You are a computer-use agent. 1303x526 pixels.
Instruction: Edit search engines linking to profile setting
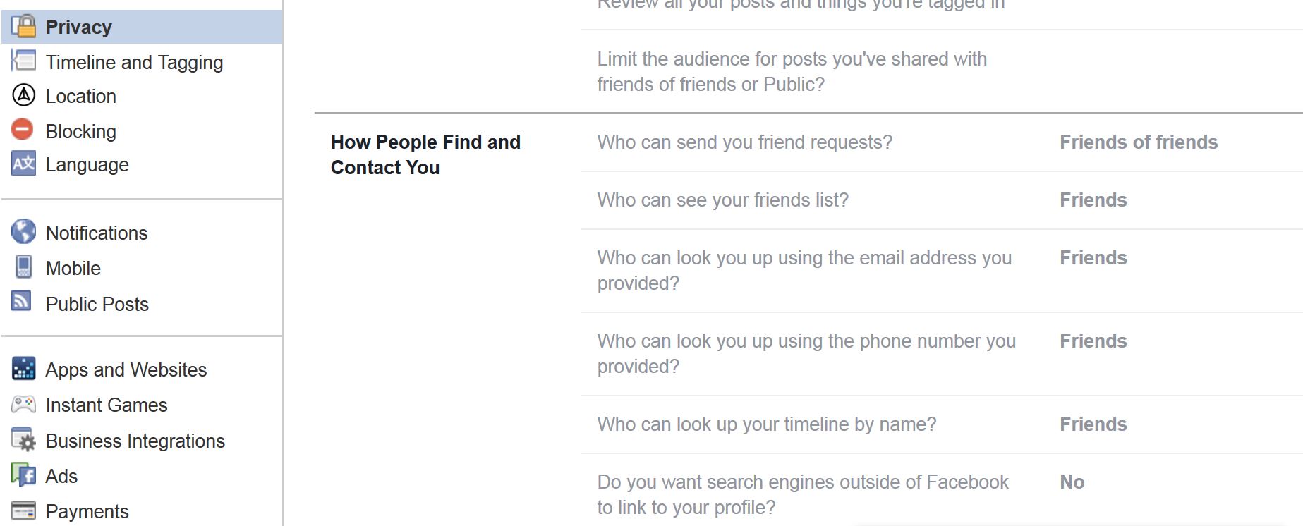pyautogui.click(x=942, y=491)
